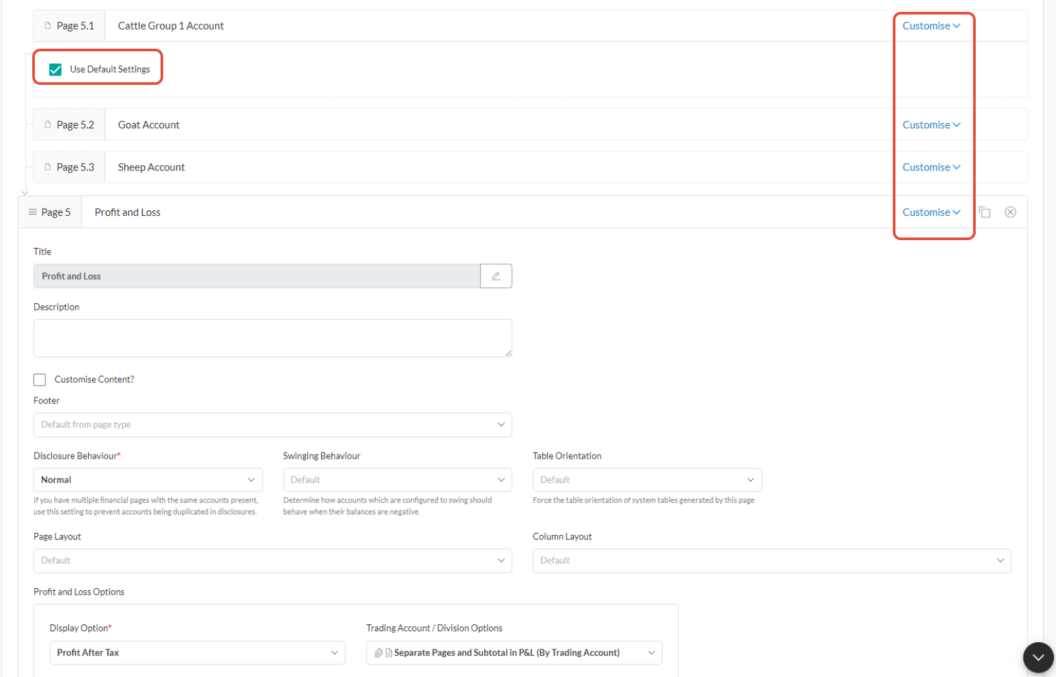
Task: Select the Sheep Account row title
Action: click(x=151, y=167)
